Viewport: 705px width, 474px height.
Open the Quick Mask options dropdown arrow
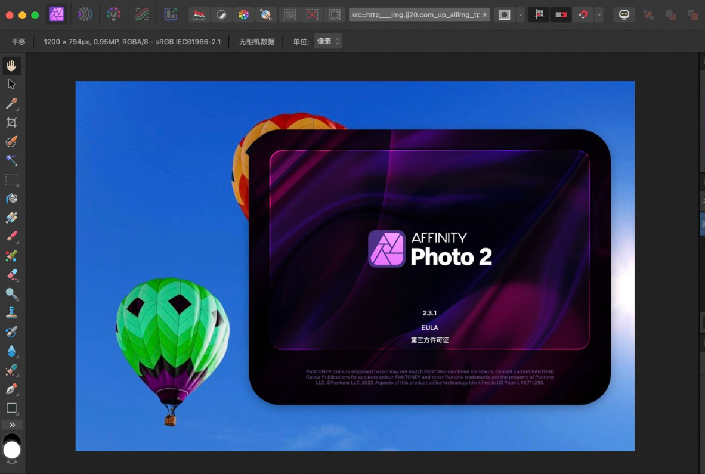(520, 15)
